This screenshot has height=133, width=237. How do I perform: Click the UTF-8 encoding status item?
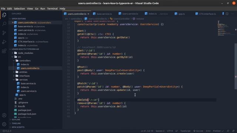pyautogui.click(x=170, y=131)
